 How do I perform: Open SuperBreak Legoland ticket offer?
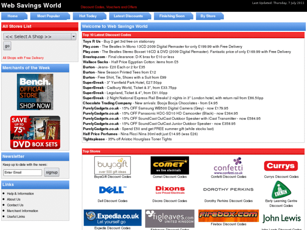(125, 93)
